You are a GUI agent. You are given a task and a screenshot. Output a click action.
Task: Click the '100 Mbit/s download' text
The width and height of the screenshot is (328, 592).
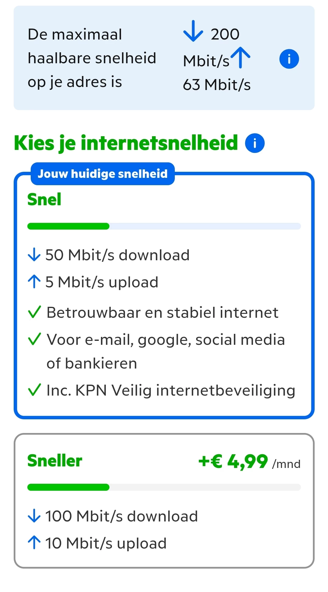(x=122, y=516)
